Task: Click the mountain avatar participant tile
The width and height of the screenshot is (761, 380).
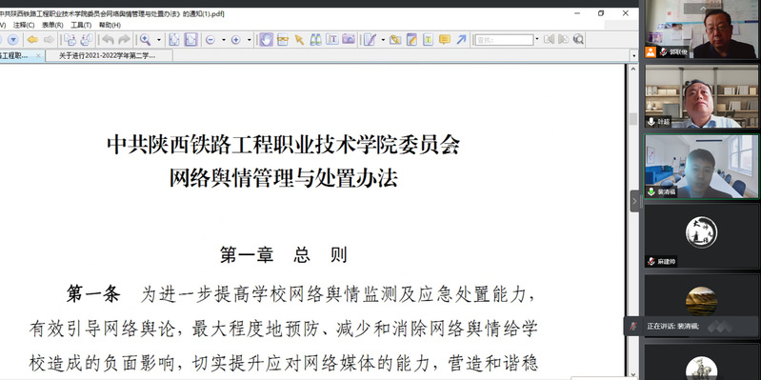Action: click(x=701, y=301)
